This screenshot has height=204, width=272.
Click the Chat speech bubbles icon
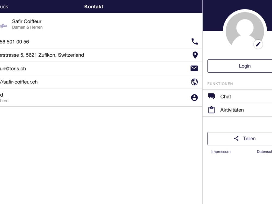pyautogui.click(x=211, y=96)
